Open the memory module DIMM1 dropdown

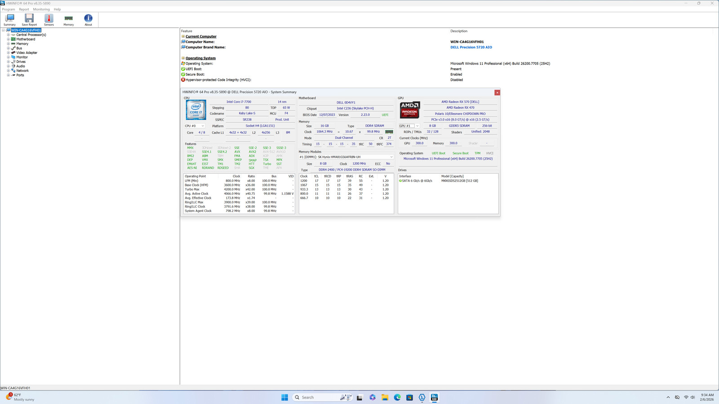pyautogui.click(x=346, y=157)
